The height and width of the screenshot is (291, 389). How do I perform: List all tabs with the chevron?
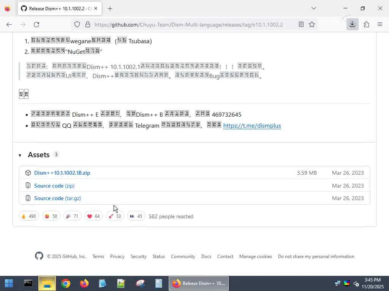tap(313, 8)
